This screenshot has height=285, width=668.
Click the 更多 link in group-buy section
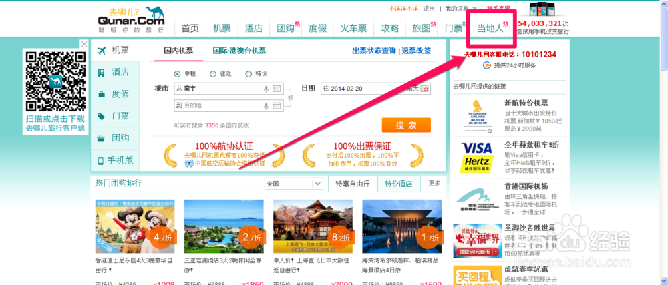[x=435, y=184]
